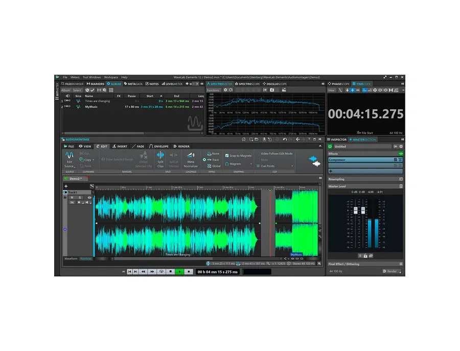
Task: Click the minus icon in Timecode toolbar
Action: click(358, 90)
